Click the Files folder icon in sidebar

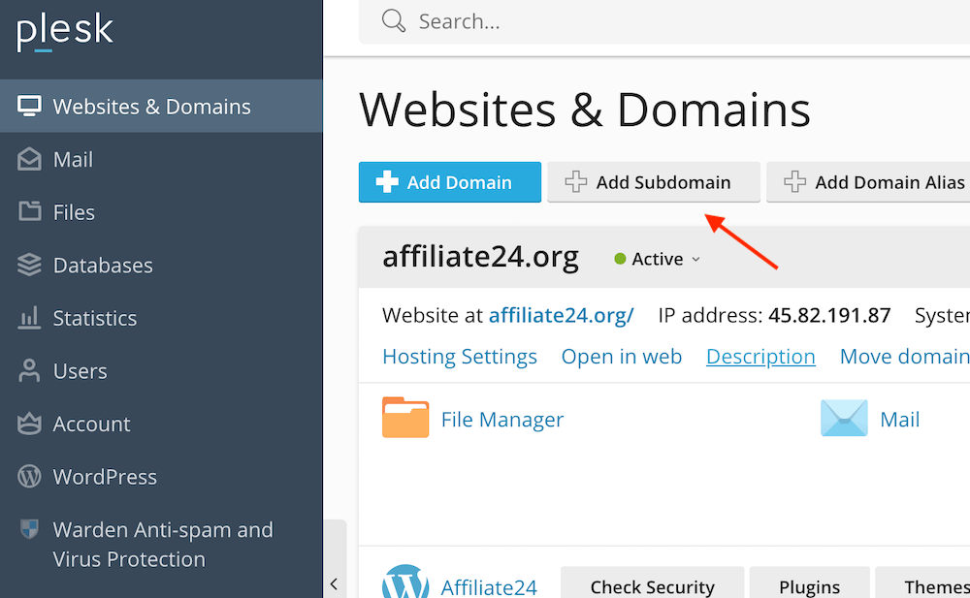(30, 212)
